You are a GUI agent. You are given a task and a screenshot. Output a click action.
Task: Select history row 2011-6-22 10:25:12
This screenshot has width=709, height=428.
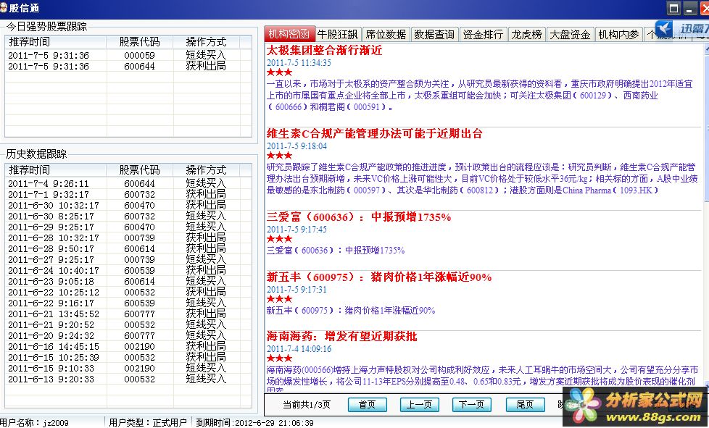(x=128, y=292)
